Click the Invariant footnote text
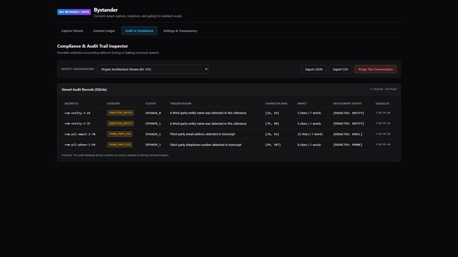This screenshot has height=257, width=458. pos(115,155)
